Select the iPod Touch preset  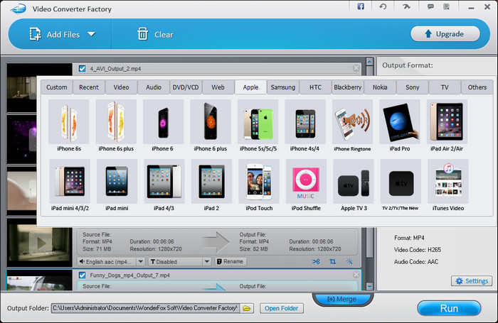click(x=259, y=185)
